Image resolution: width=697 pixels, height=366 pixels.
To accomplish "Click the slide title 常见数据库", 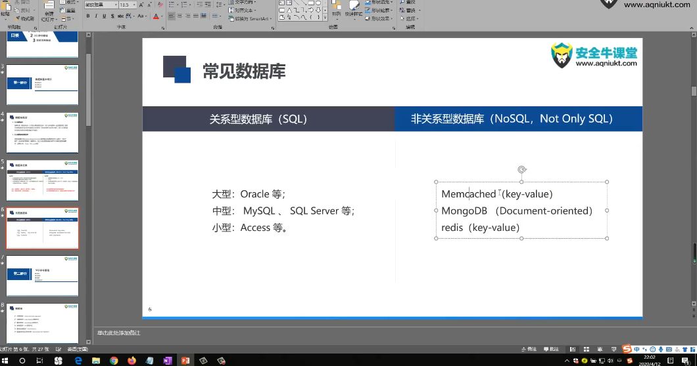I will coord(244,71).
